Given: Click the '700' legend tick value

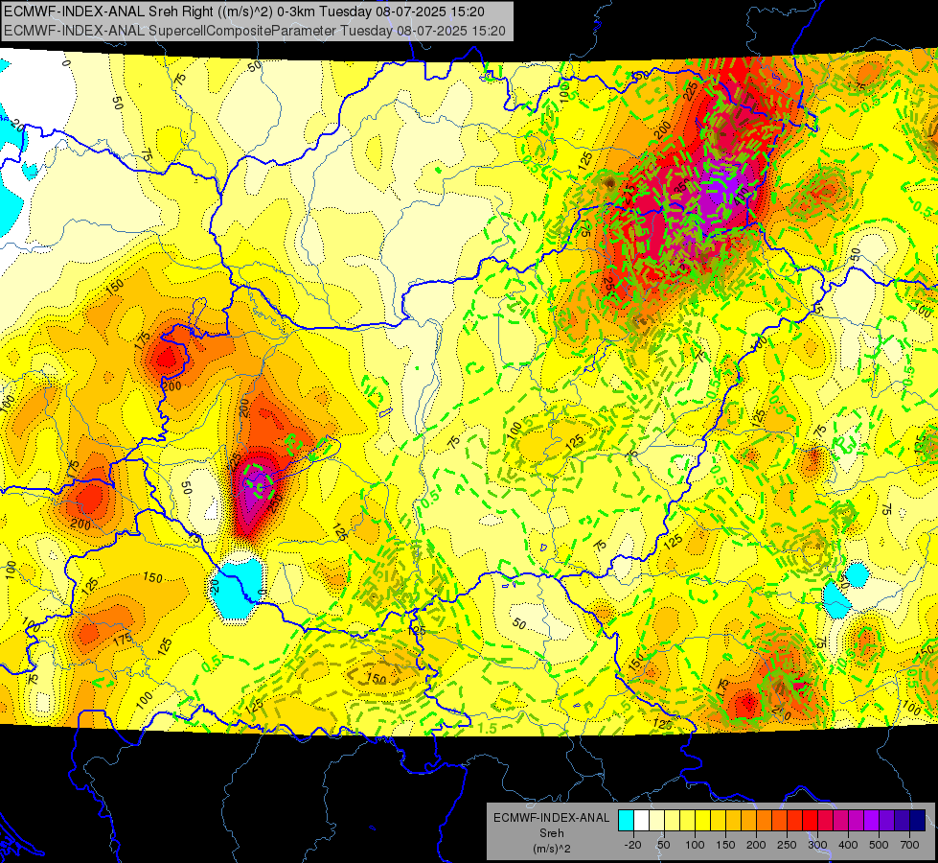Looking at the screenshot, I should click(x=909, y=845).
